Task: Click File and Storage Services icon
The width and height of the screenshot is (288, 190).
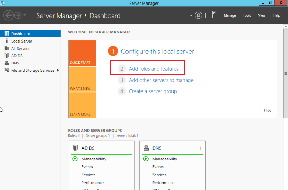Action: [x=7, y=70]
